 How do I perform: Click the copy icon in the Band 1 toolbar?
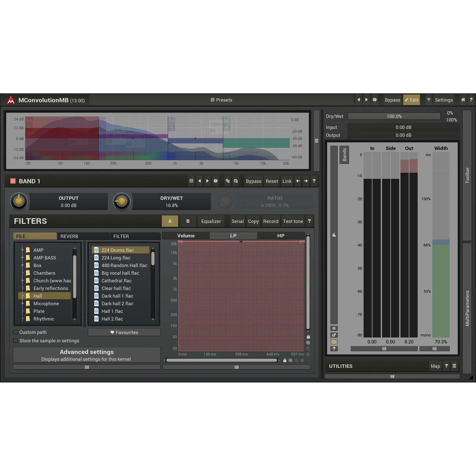coord(227,181)
